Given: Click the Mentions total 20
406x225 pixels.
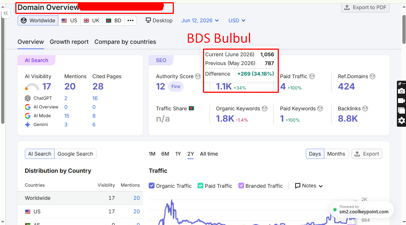Looking at the screenshot, I should tap(70, 87).
